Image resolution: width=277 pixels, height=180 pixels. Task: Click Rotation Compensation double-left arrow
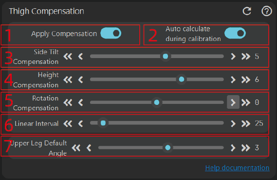click(x=68, y=102)
